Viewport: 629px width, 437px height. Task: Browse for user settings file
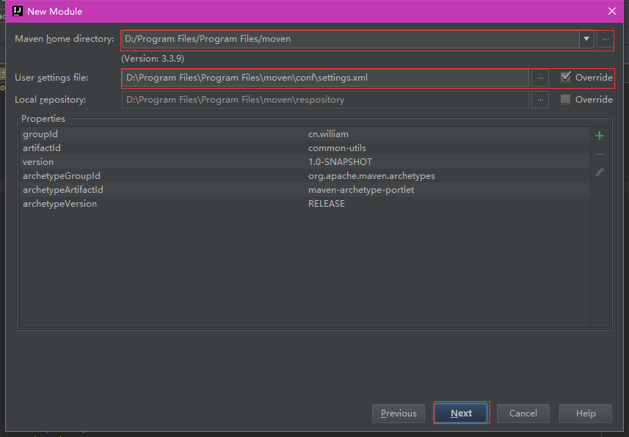(x=540, y=78)
